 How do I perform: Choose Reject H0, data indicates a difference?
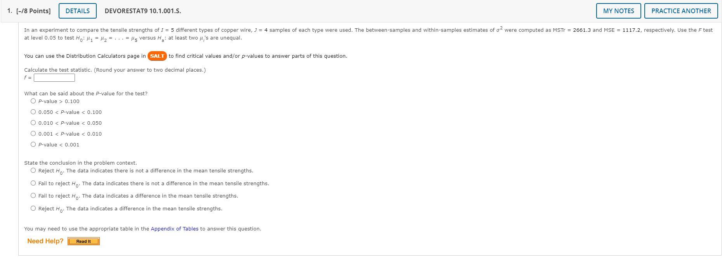[33, 208]
